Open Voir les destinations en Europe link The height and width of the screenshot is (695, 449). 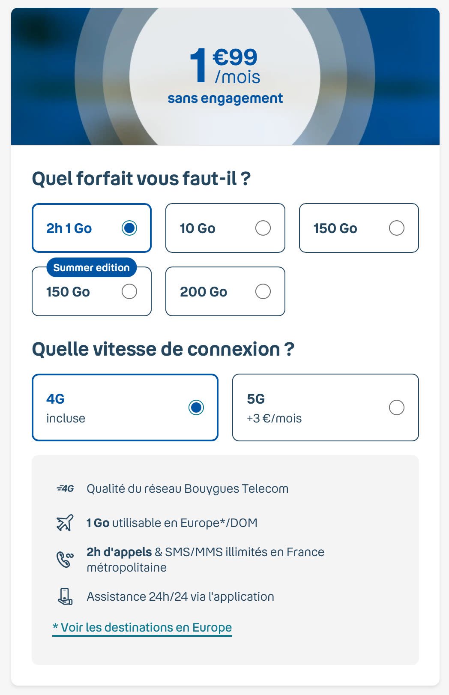click(142, 628)
